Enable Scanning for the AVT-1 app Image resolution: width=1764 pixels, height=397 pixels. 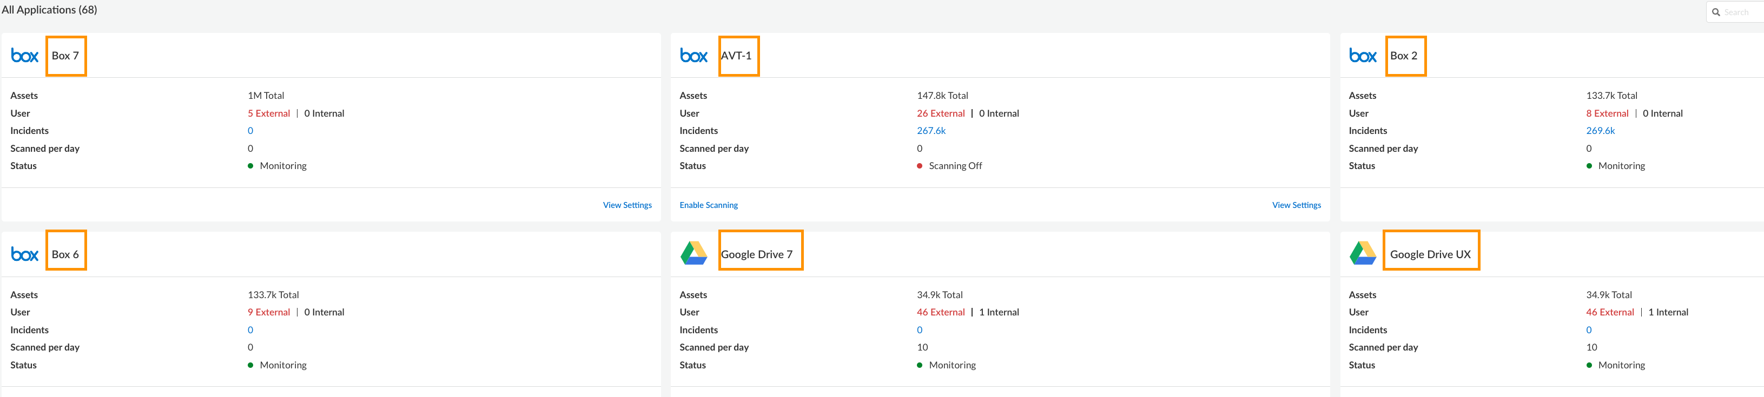coord(709,205)
